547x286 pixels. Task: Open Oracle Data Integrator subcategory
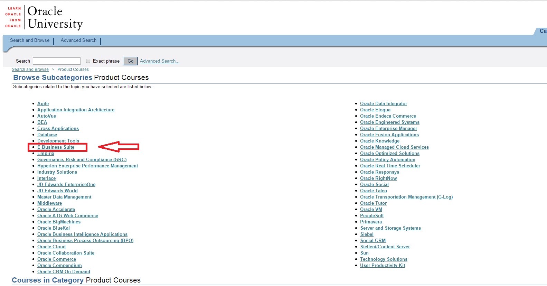coord(384,104)
